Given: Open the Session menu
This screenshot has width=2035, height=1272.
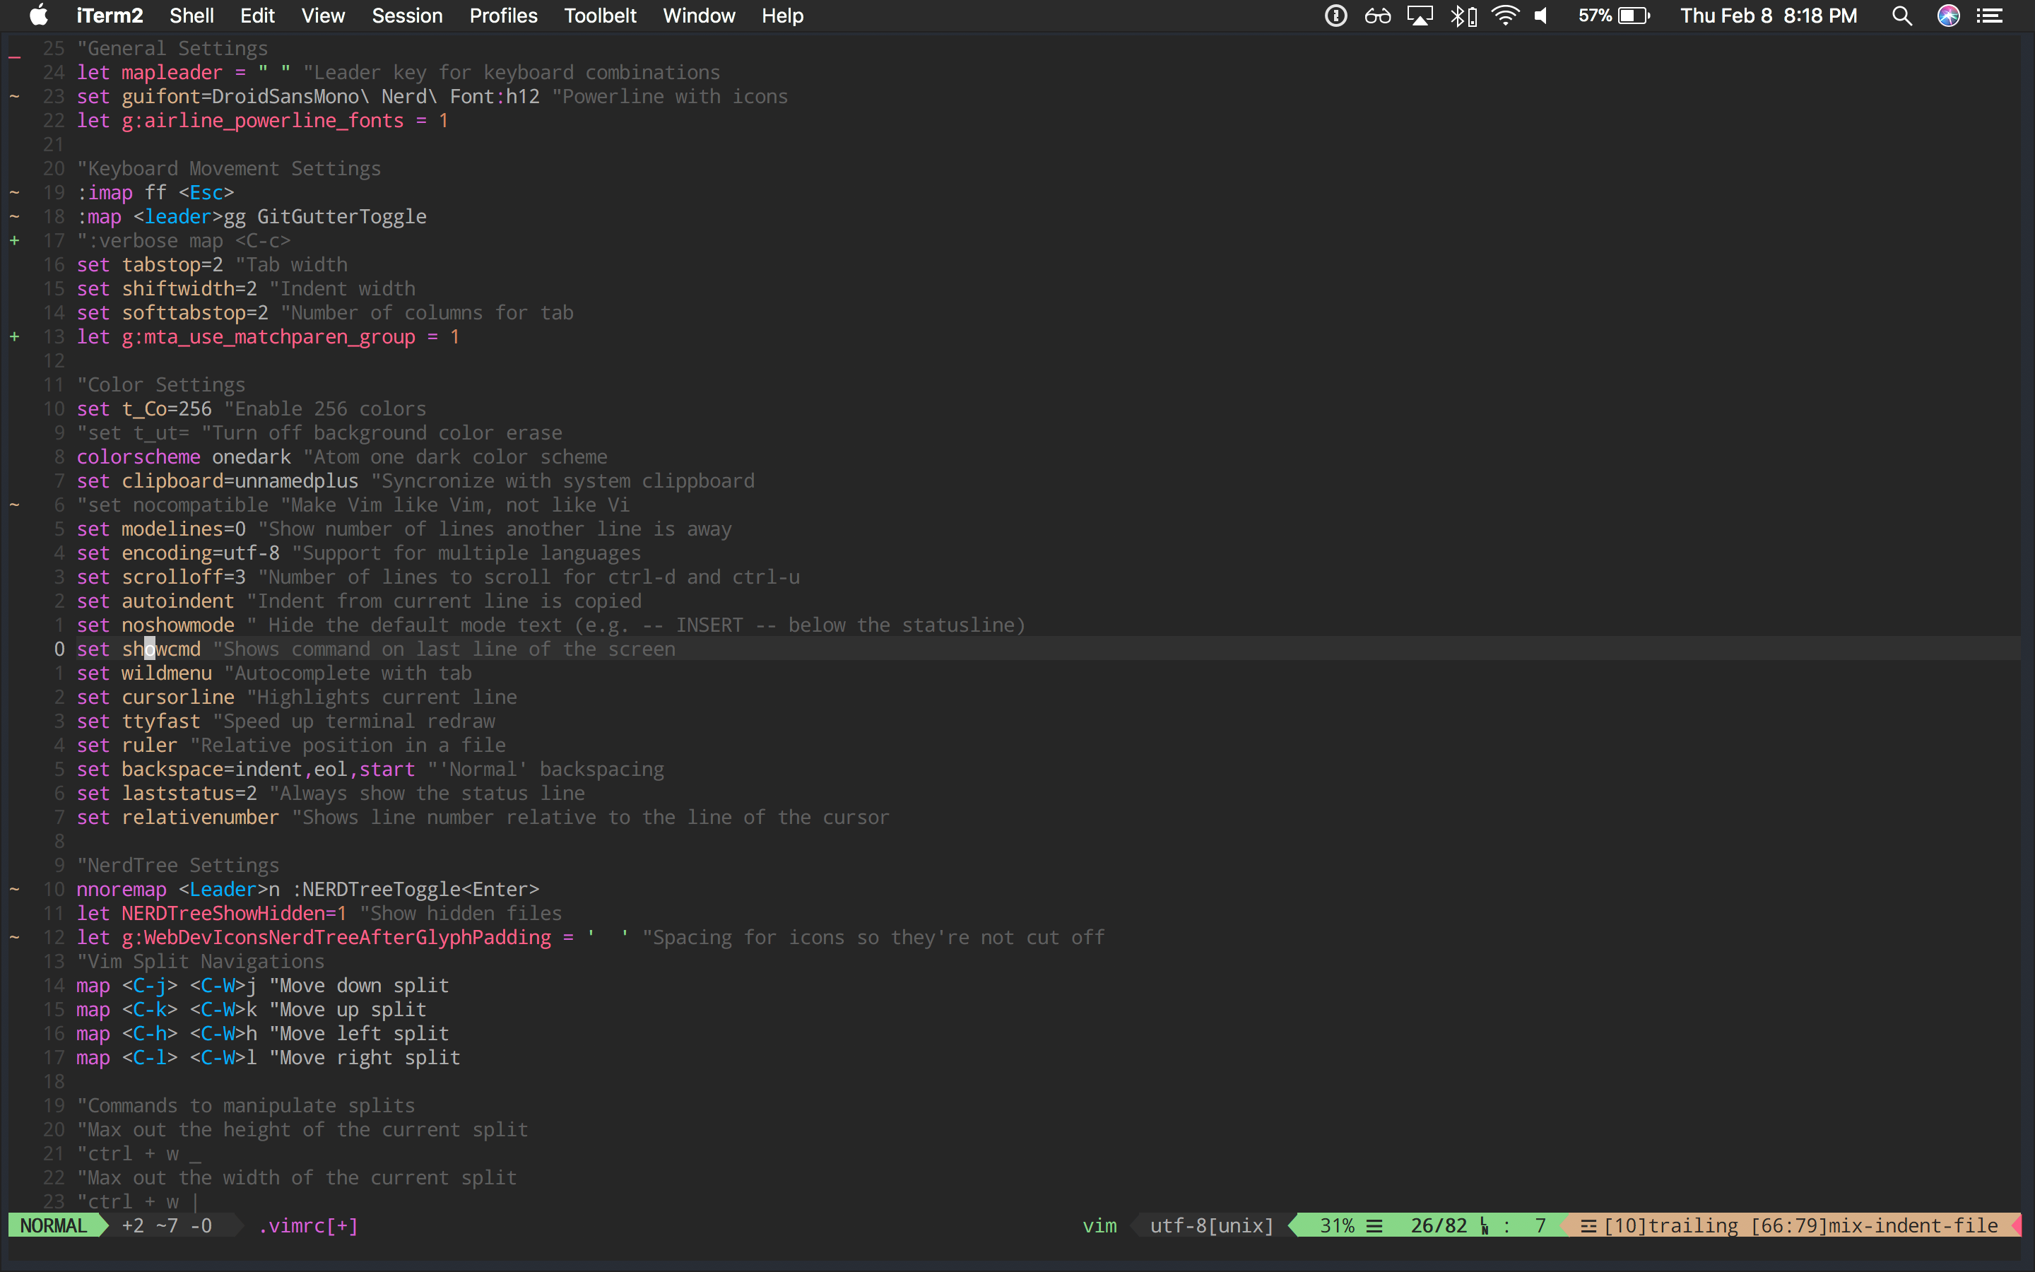Looking at the screenshot, I should point(407,15).
